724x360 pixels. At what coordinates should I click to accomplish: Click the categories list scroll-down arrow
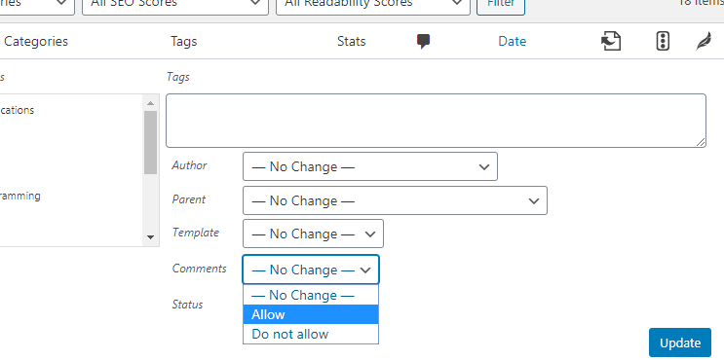tap(150, 237)
